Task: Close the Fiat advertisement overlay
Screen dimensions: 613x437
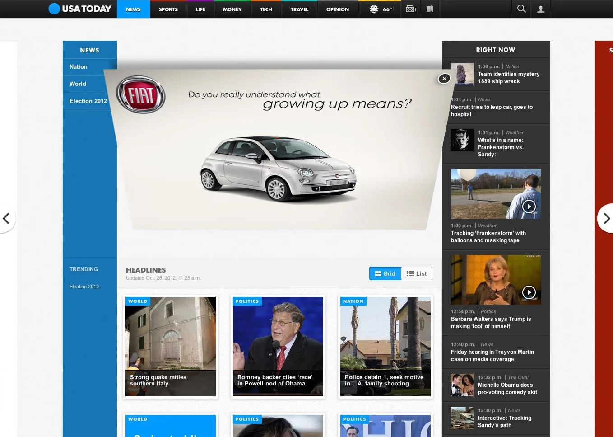Action: tap(444, 79)
